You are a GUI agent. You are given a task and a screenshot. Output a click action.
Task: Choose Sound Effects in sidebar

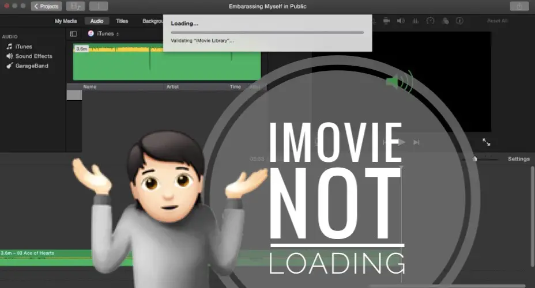(33, 56)
